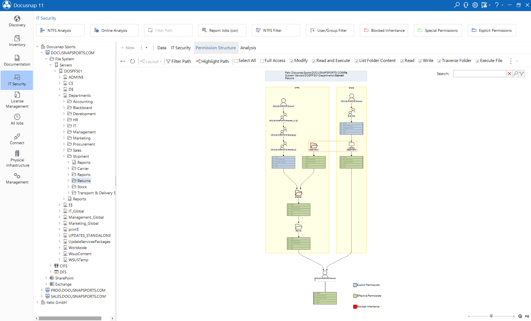Collapse the Departments share node
The width and height of the screenshot is (531, 321).
(59, 95)
